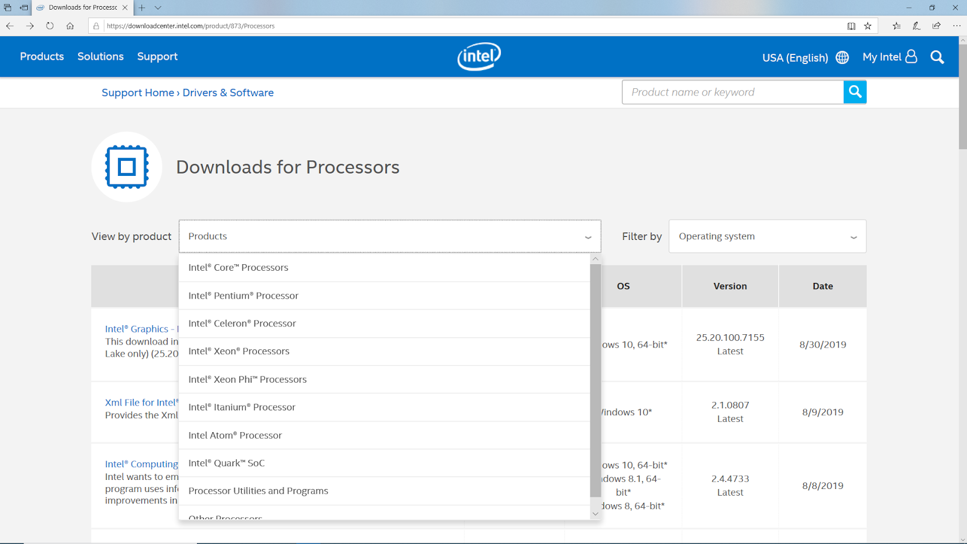Open My Intel account icon
The image size is (967, 544).
pos(911,57)
